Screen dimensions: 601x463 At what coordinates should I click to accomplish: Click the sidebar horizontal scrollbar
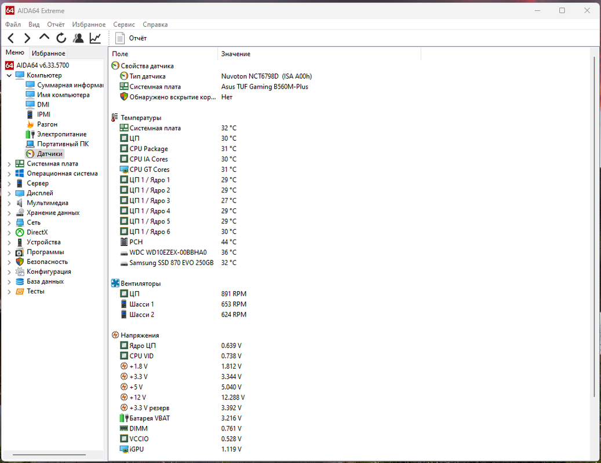(x=49, y=455)
